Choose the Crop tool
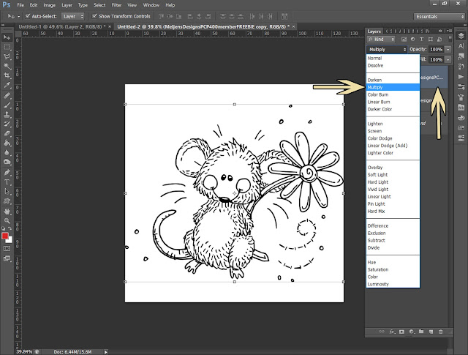 tap(7, 75)
